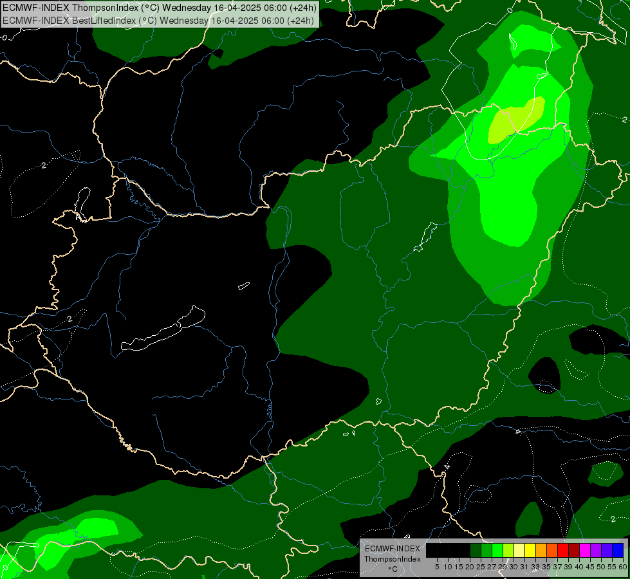This screenshot has height=579, width=630.
Task: Select the pale yellow 30–31 legend swatch
Action: click(519, 550)
